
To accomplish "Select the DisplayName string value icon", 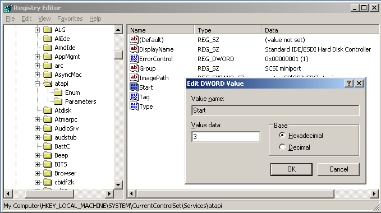I will pos(134,49).
